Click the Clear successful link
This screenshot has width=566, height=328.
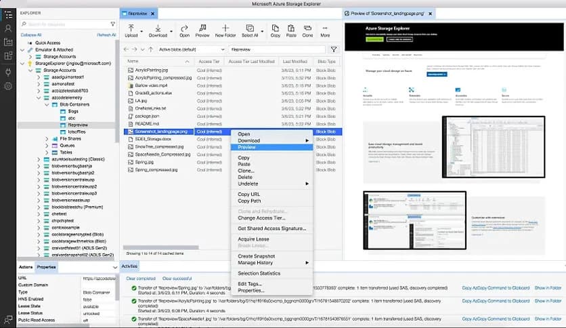[177, 279]
